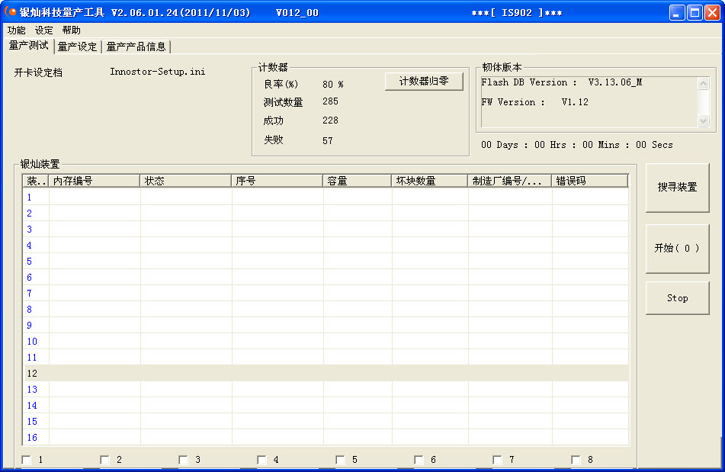The width and height of the screenshot is (725, 472).
Task: Check the box labeled 8
Action: 576,460
